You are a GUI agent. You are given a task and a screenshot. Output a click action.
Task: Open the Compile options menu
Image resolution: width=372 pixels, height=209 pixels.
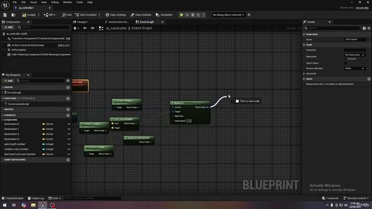39,15
